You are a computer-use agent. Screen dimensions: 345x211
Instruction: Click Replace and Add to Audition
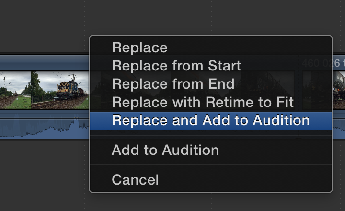coord(211,120)
